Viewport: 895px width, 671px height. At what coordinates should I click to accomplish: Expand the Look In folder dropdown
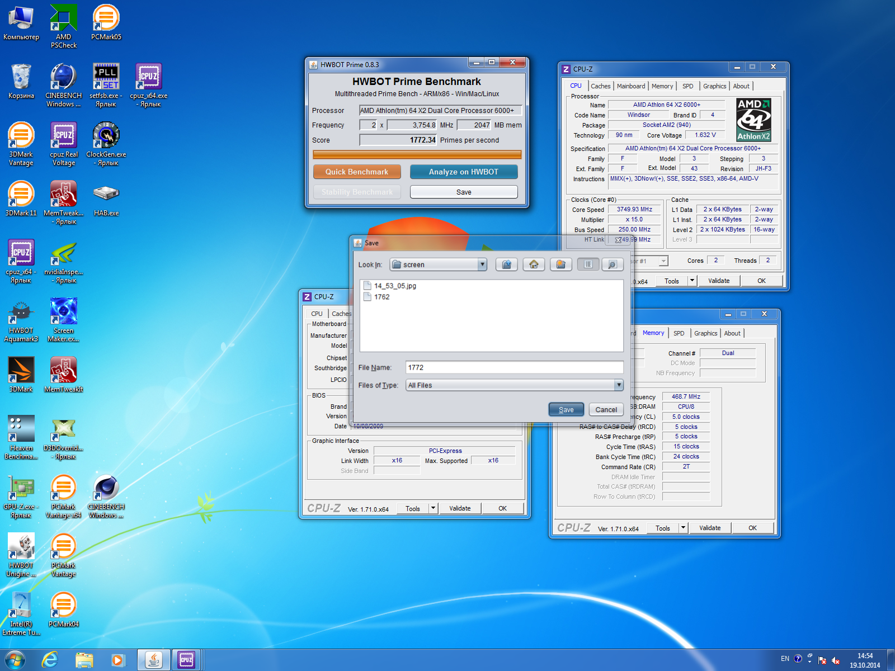tap(482, 264)
